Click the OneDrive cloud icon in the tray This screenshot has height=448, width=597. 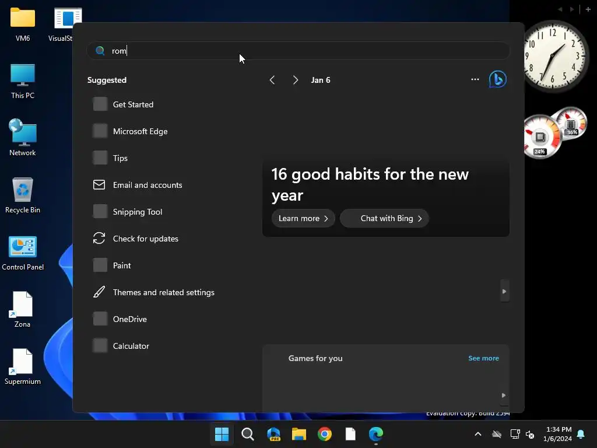pos(497,434)
